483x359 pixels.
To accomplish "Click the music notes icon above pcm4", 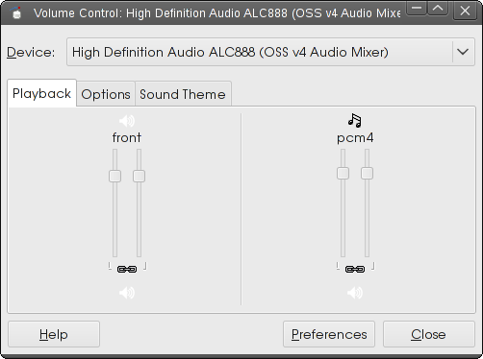I will pos(355,120).
